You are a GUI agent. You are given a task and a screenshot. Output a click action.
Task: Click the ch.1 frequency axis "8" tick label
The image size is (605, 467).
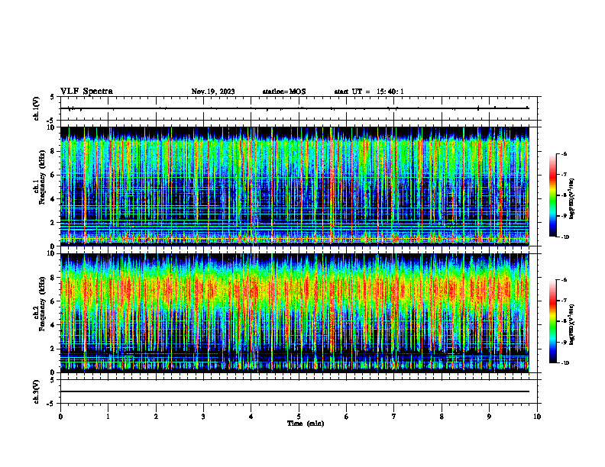coord(53,151)
